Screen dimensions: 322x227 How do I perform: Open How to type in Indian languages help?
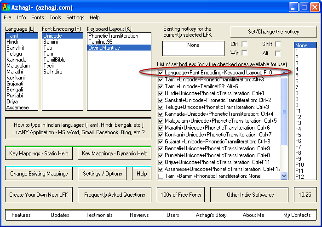click(x=78, y=129)
